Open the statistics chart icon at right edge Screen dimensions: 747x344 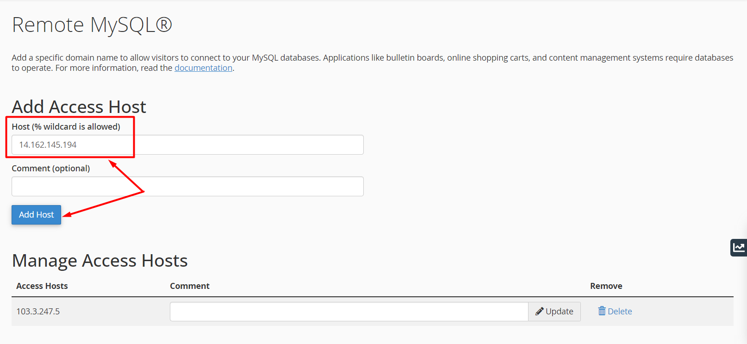point(739,247)
